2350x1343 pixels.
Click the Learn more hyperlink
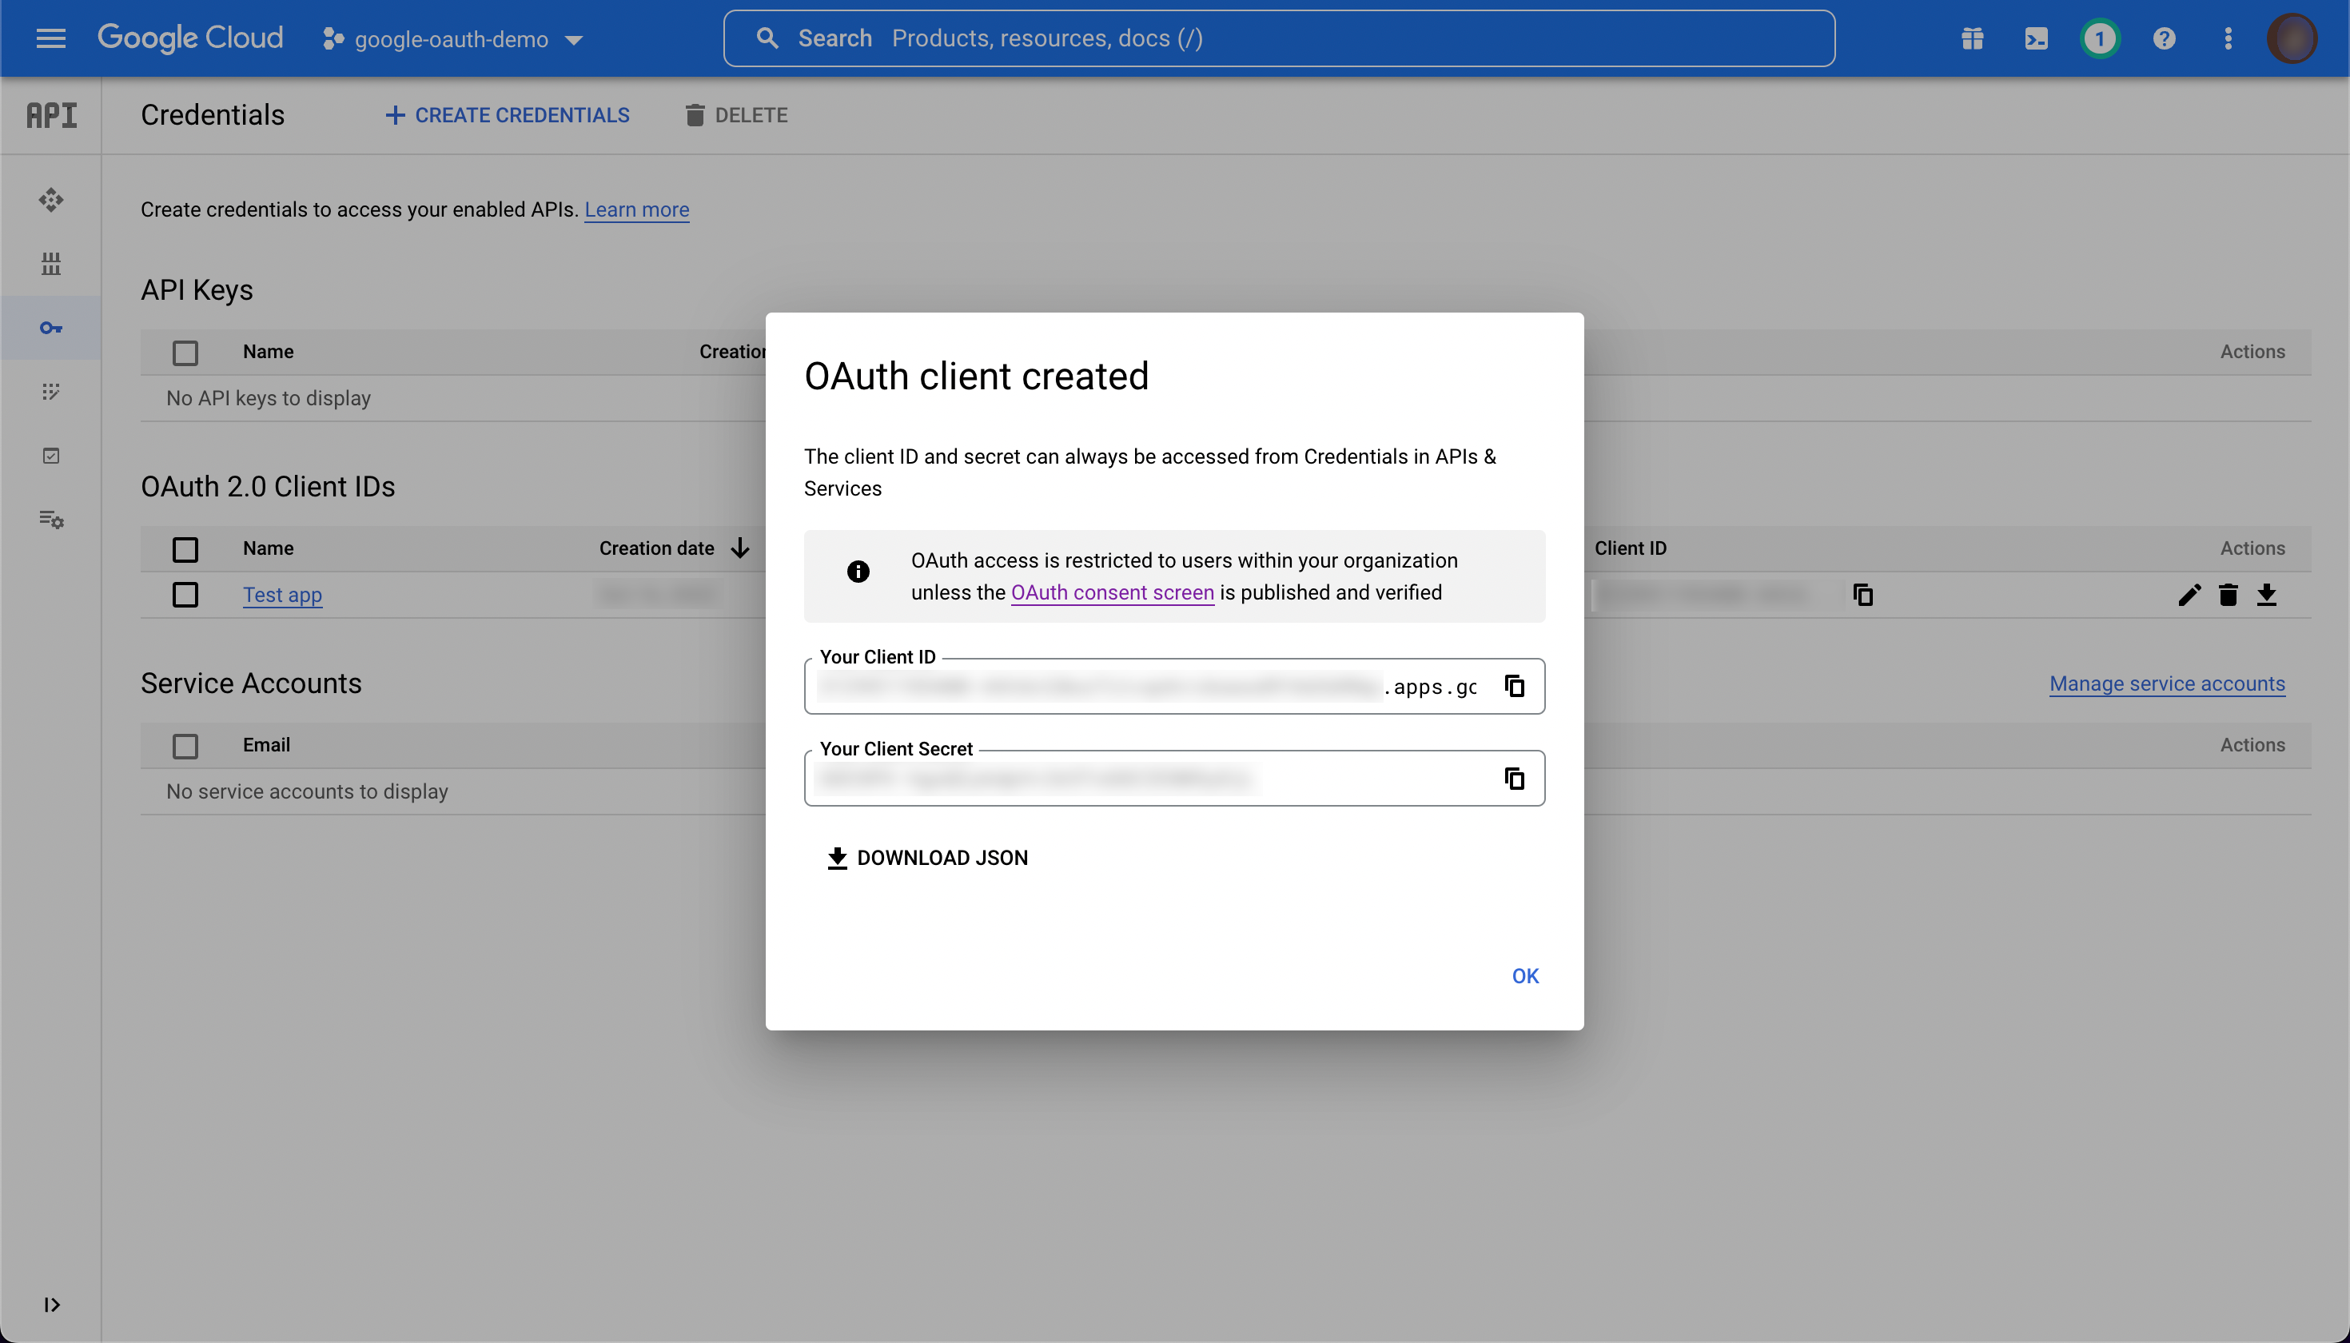click(636, 208)
